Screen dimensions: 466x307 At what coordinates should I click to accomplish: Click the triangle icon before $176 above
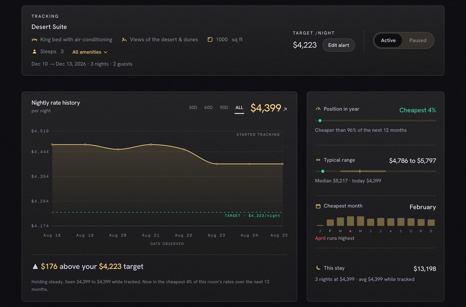coord(35,266)
